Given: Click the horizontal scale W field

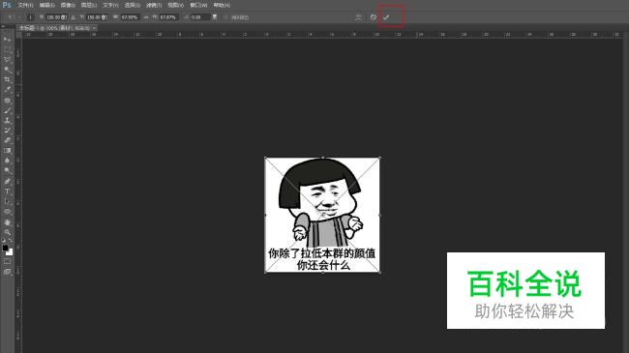Looking at the screenshot, I should (130, 17).
